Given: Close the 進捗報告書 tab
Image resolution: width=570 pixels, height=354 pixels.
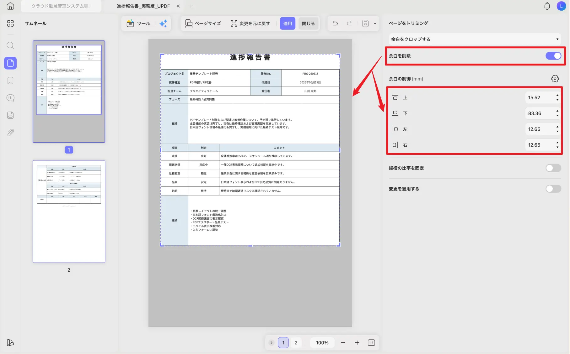Looking at the screenshot, I should 178,6.
